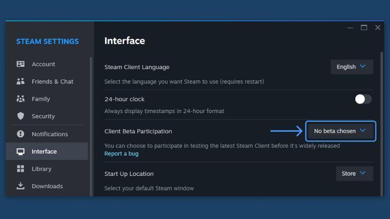Open the English language dropdown

click(351, 67)
